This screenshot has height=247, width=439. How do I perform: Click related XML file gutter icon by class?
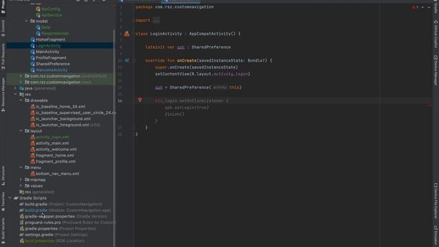pos(126,34)
